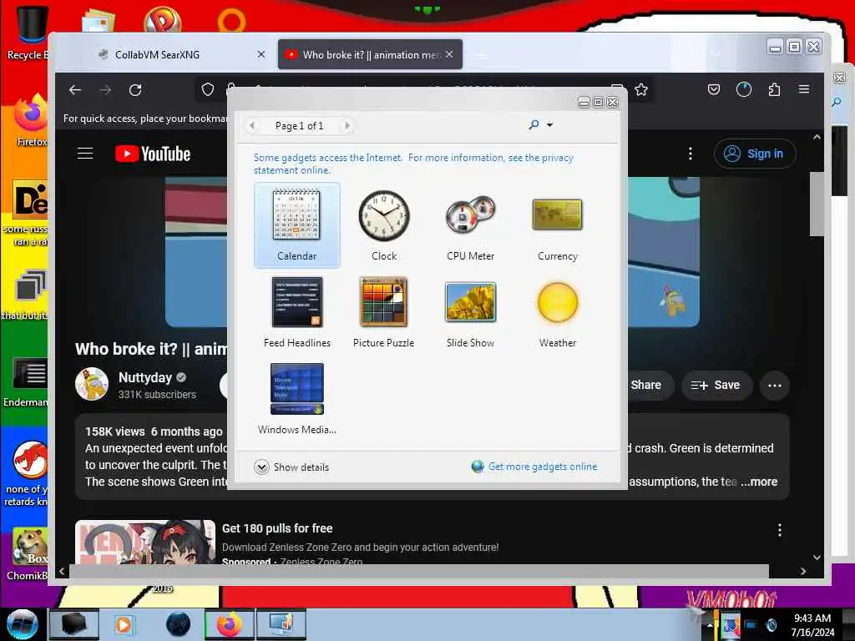Expand video description with ...more
855x641 pixels.
pos(759,482)
